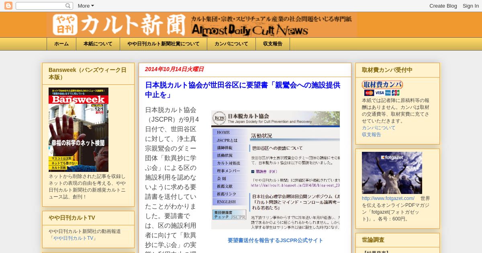Screen dimensions: 482x253
Task: Open the 本紙について tab
Action: point(98,44)
